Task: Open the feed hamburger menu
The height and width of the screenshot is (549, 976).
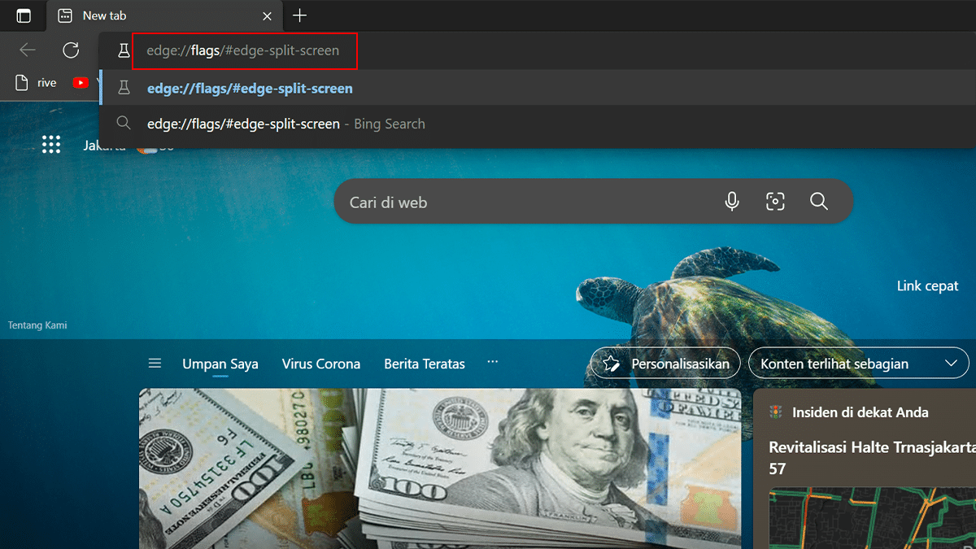Action: click(155, 364)
